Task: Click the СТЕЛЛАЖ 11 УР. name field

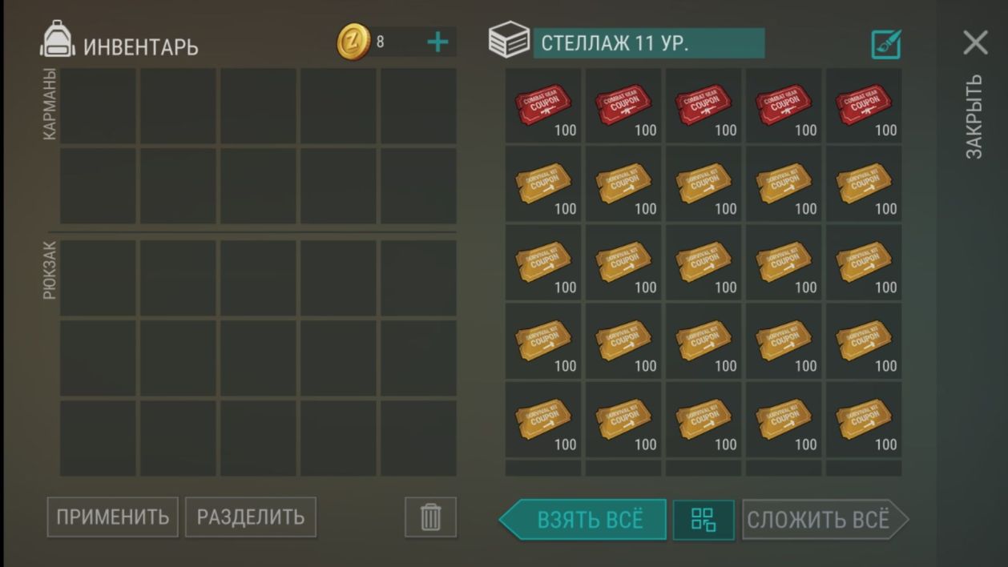Action: 649,43
